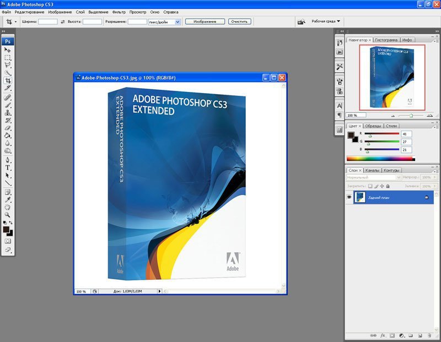Toggle Quick Mask mode in the toolbox
The image size is (441, 342).
tap(8, 241)
